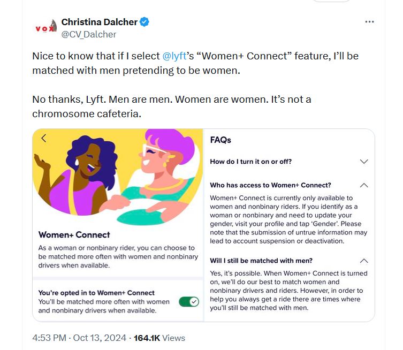Click the @CV_Dalcher handle
The width and height of the screenshot is (403, 350).
click(x=89, y=34)
